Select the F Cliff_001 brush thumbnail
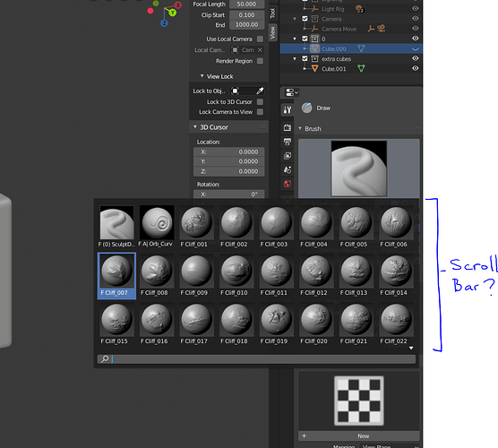The height and width of the screenshot is (448, 498). [x=196, y=226]
